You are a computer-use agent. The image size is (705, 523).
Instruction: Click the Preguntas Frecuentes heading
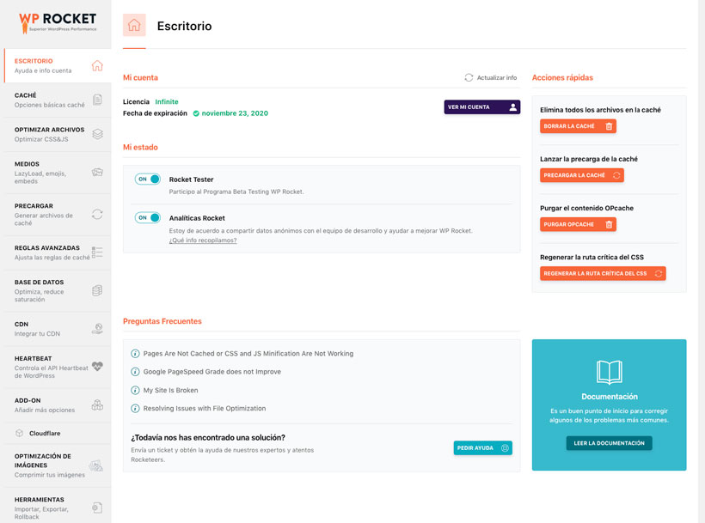pyautogui.click(x=162, y=321)
